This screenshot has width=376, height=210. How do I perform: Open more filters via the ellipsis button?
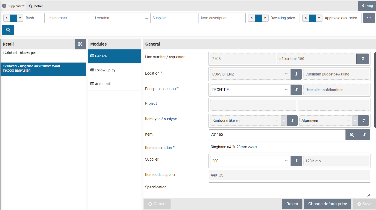tap(369, 18)
